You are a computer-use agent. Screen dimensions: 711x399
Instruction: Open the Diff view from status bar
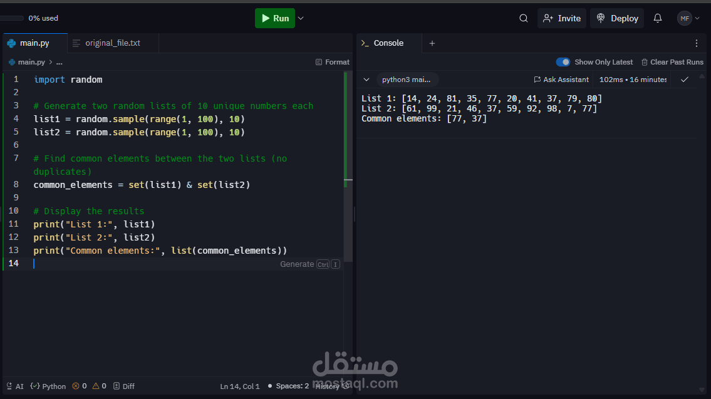click(124, 386)
